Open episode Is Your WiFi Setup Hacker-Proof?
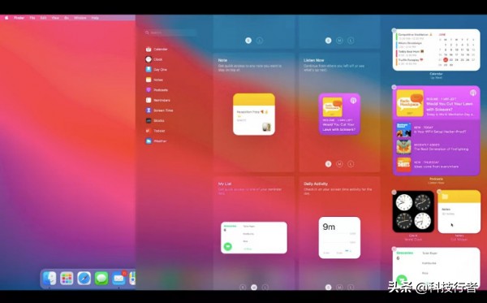487x303 pixels. [437, 130]
